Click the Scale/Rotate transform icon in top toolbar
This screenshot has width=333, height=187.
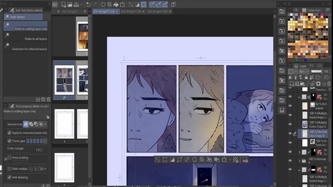click(122, 4)
